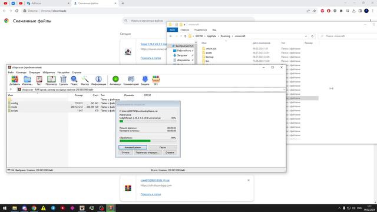This screenshot has height=212, width=377.
Task: Open the Операции menu in WinRAR
Action: [35, 72]
